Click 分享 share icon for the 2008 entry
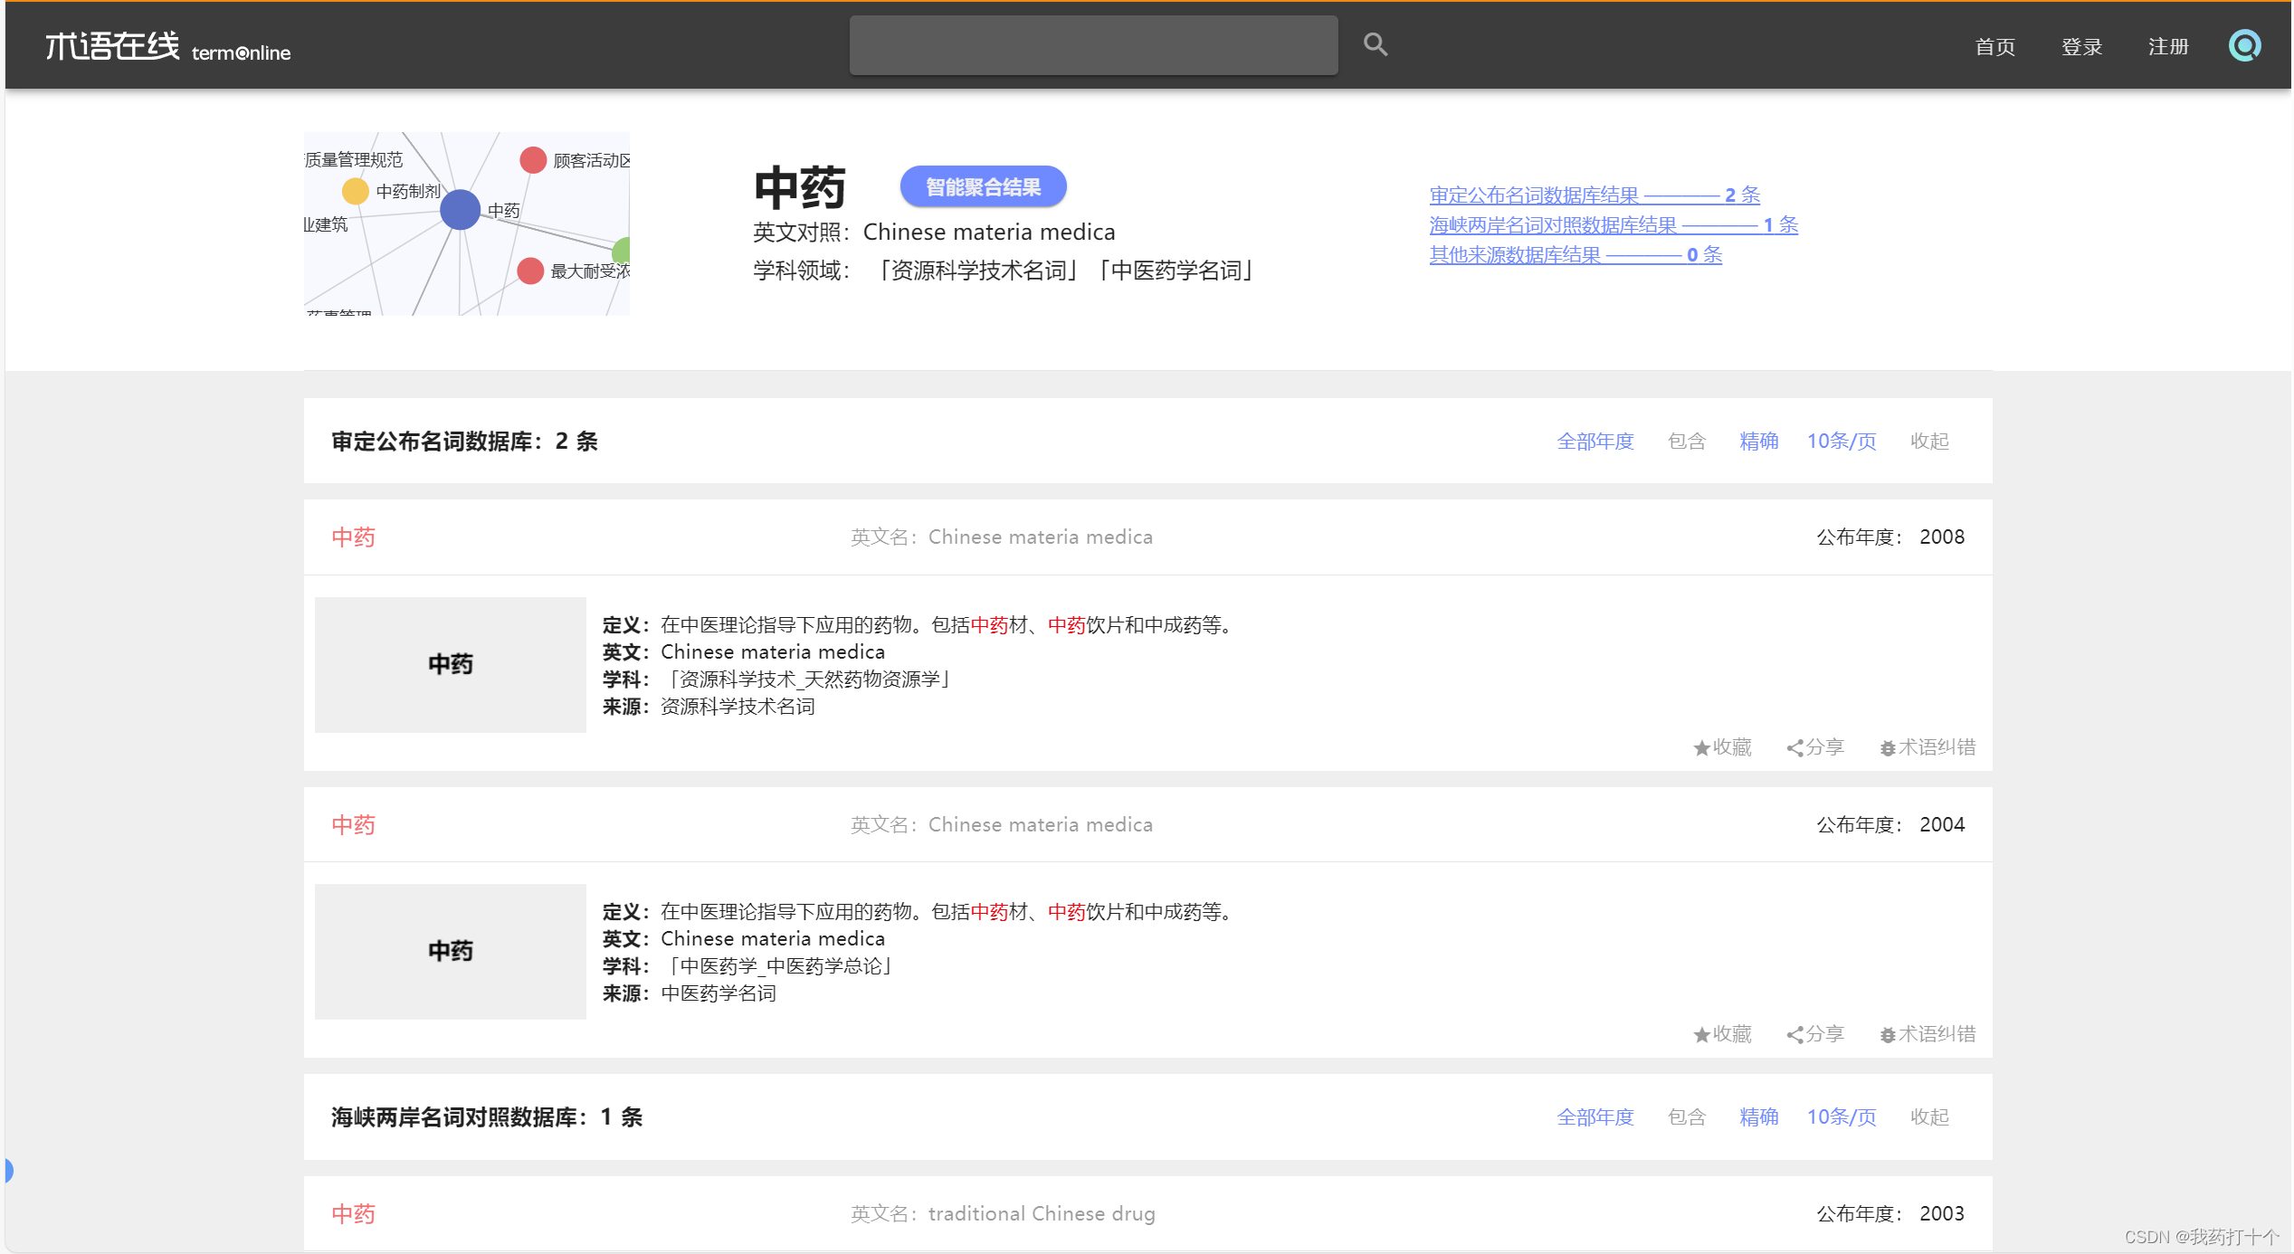The image size is (2294, 1254). click(x=1794, y=748)
